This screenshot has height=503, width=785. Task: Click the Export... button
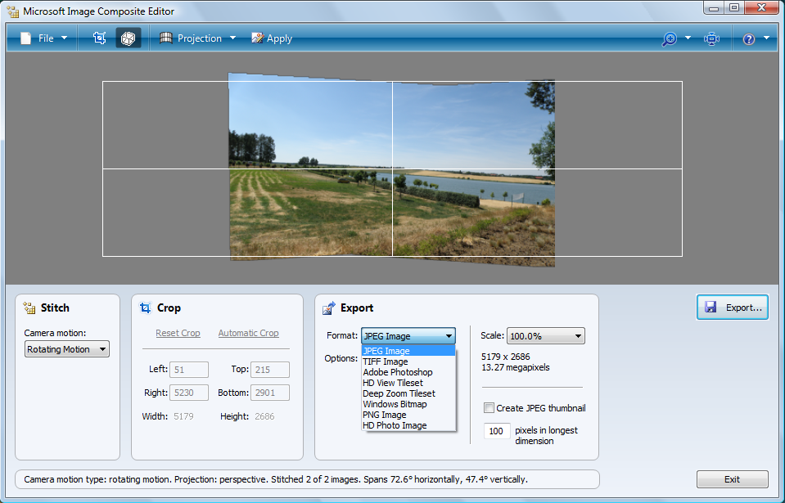tap(733, 308)
